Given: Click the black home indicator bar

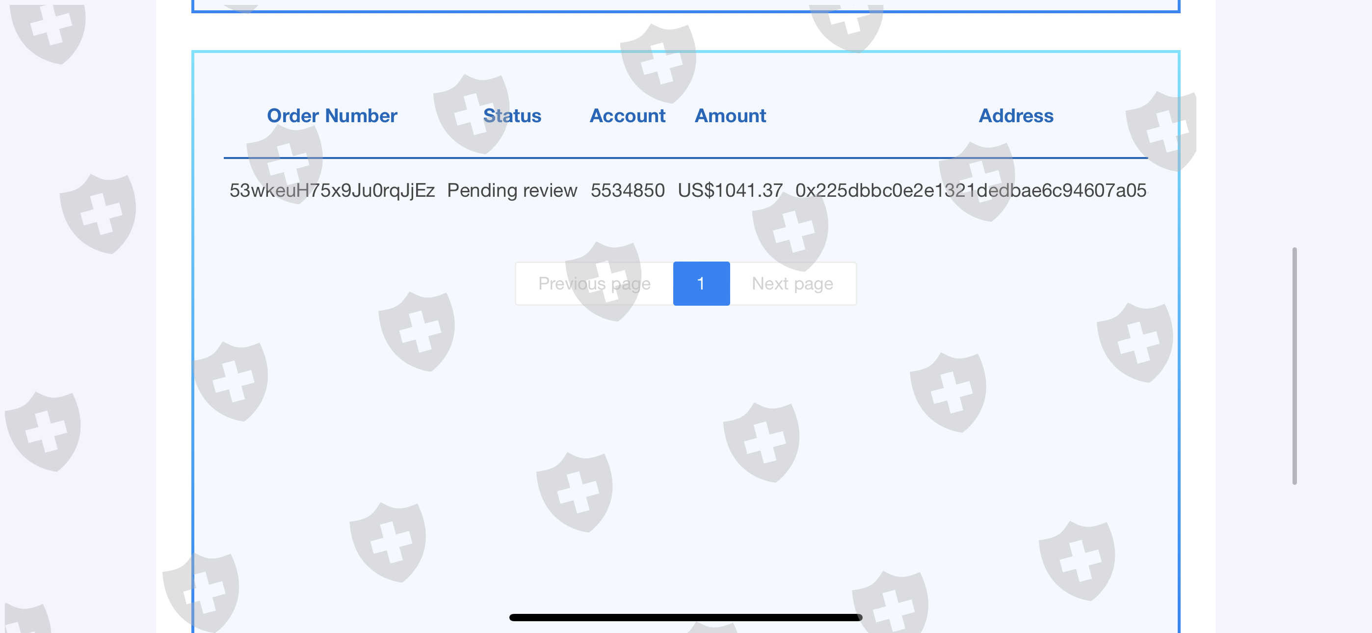Looking at the screenshot, I should tap(686, 617).
